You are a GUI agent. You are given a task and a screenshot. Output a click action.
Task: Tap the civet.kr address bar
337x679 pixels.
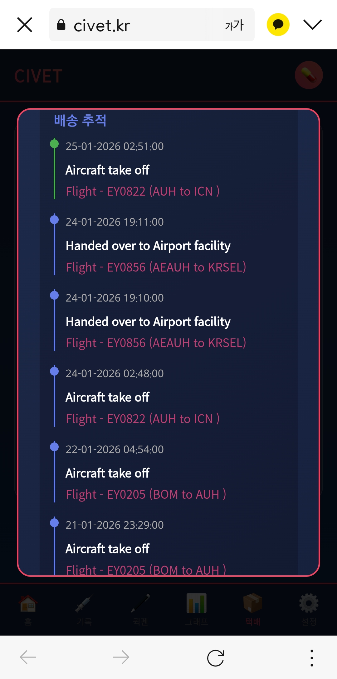pyautogui.click(x=137, y=25)
